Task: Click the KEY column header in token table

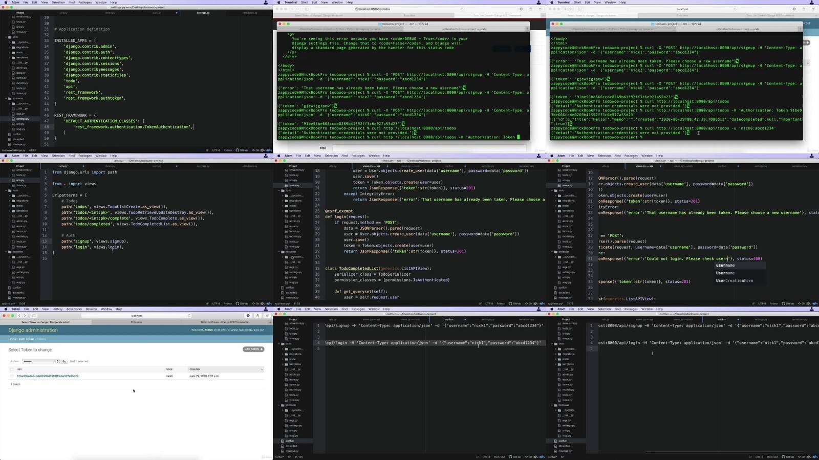Action: (19, 369)
